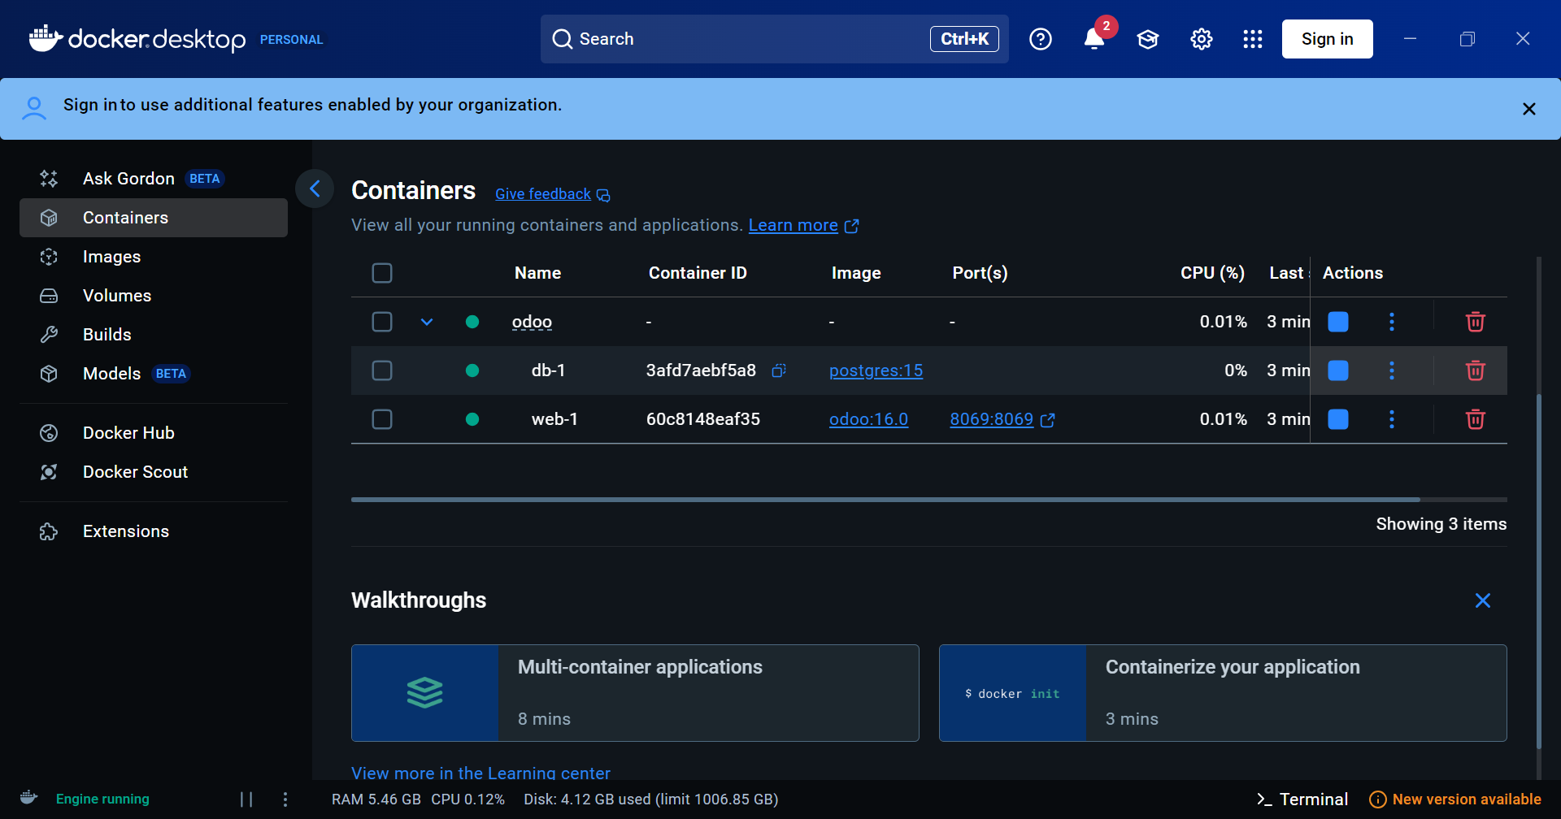
Task: Open Builds in sidebar
Action: click(x=154, y=335)
